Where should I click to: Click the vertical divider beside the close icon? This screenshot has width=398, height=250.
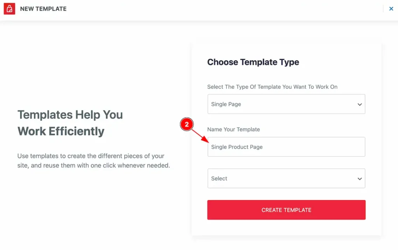click(x=383, y=9)
